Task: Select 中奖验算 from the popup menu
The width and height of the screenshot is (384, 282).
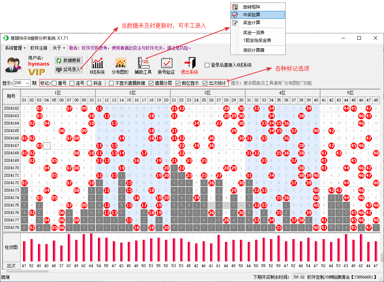Action: coord(254,15)
